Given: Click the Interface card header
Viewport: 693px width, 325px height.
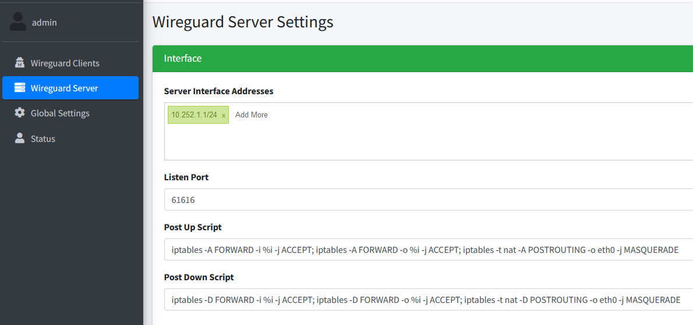Looking at the screenshot, I should [x=423, y=58].
